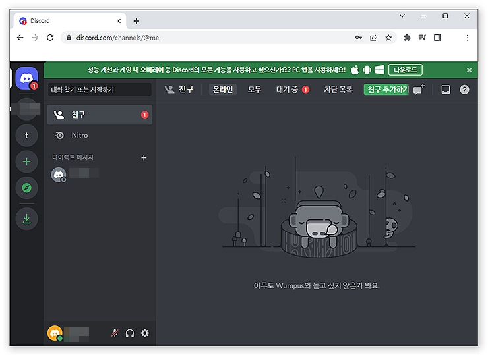Click the 친구 추가하기 button

click(x=386, y=90)
